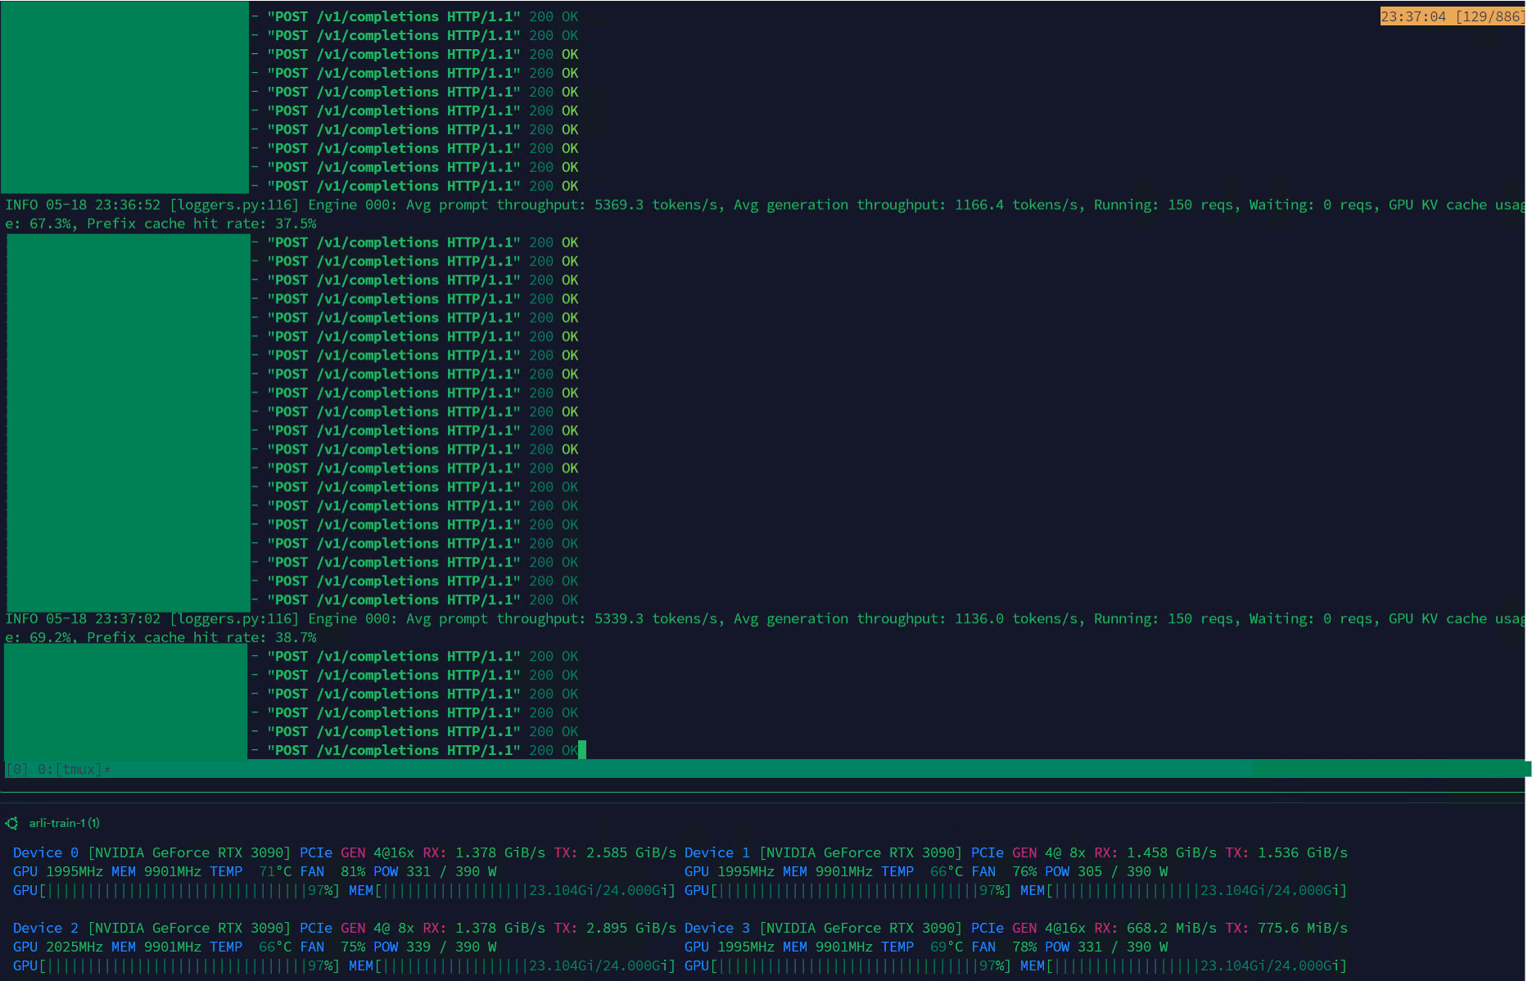Click the 'INFO 05-18 23:37:02' log timestamp
This screenshot has width=1532, height=981.
tap(83, 619)
